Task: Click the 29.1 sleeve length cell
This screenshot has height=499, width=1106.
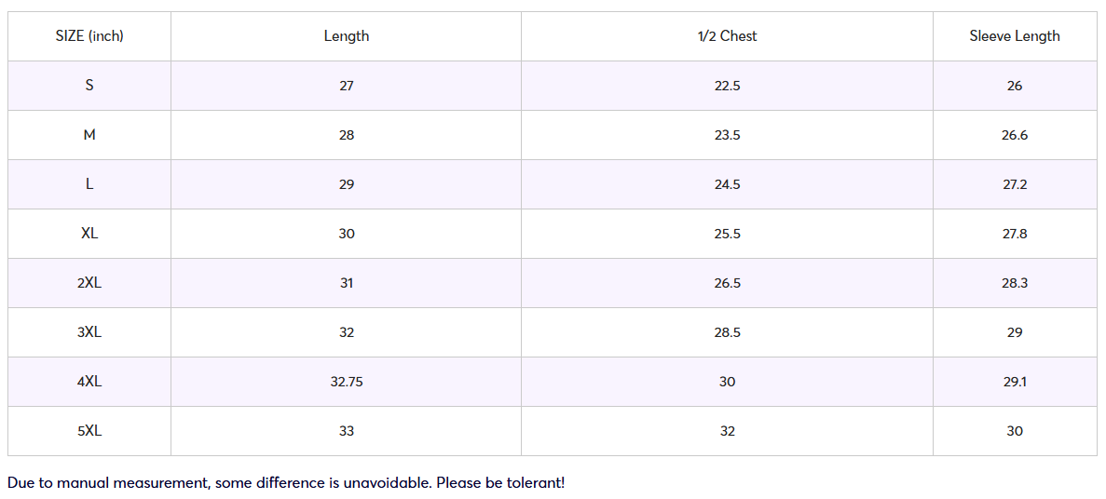Action: point(1015,382)
